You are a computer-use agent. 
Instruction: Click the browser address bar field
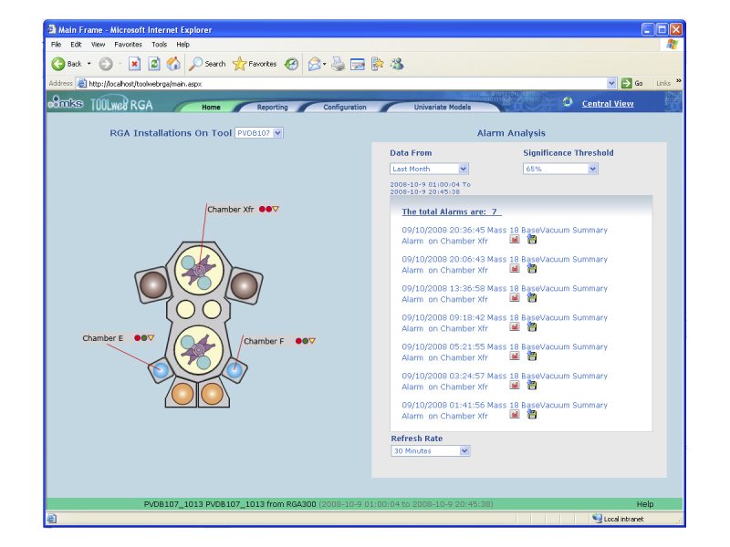click(x=347, y=83)
